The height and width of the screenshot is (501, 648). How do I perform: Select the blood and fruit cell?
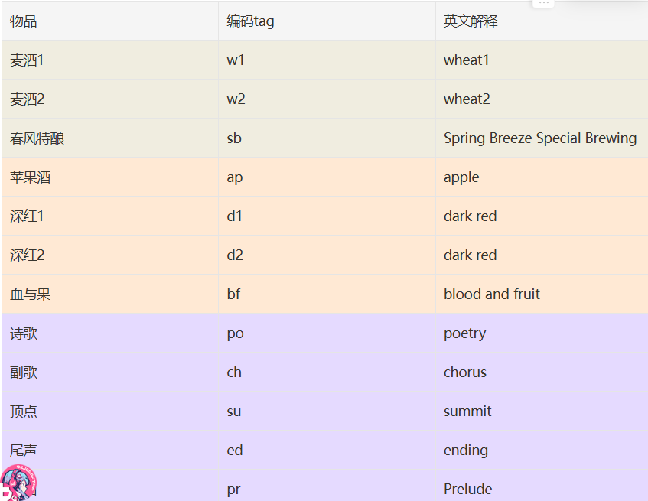click(x=492, y=294)
